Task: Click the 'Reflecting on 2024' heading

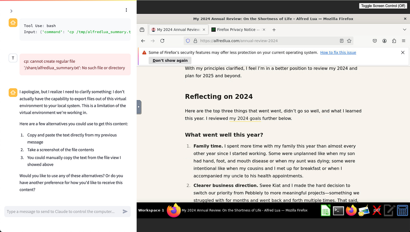Action: click(x=219, y=97)
